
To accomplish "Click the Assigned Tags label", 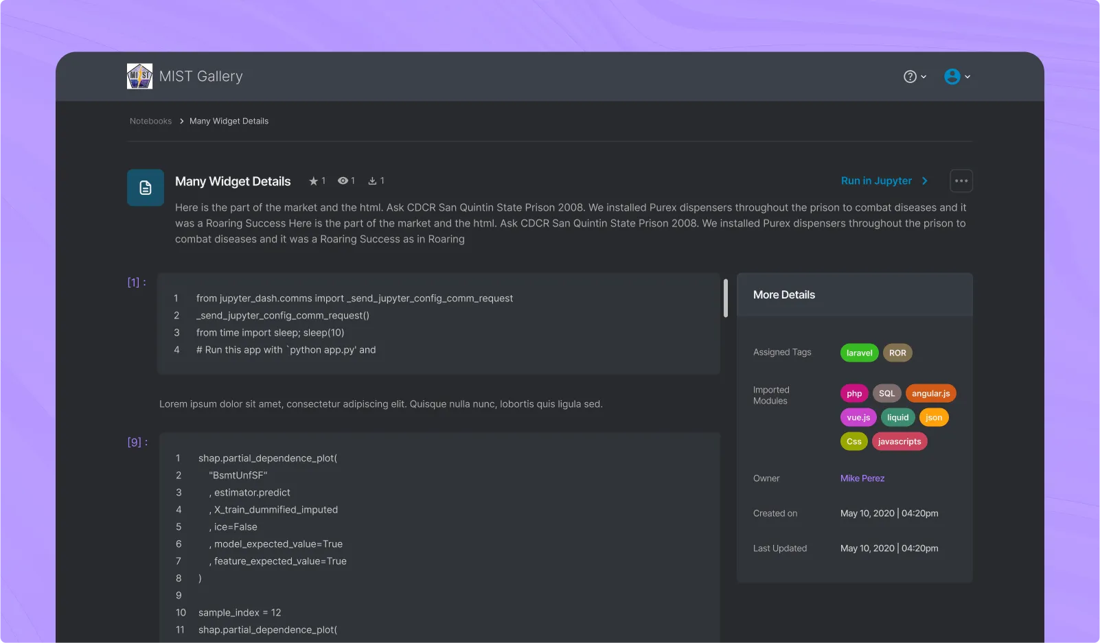I will pyautogui.click(x=782, y=352).
